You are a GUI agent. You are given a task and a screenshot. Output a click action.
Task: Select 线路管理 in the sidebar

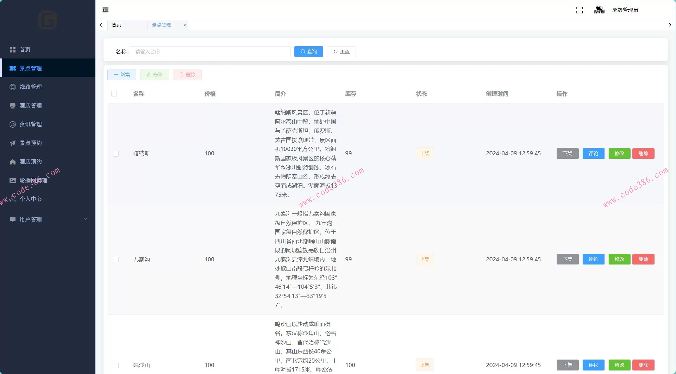pyautogui.click(x=31, y=87)
